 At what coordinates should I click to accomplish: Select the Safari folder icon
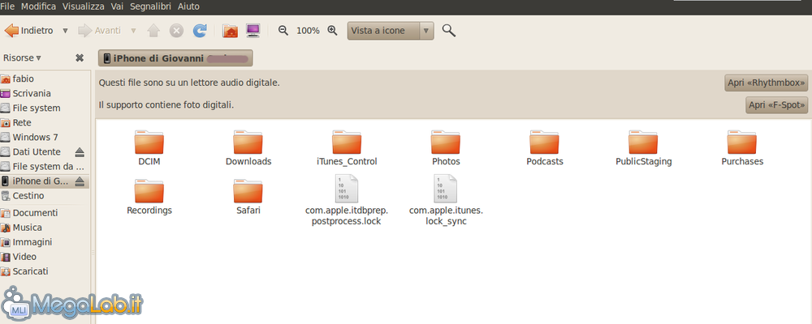pos(248,190)
